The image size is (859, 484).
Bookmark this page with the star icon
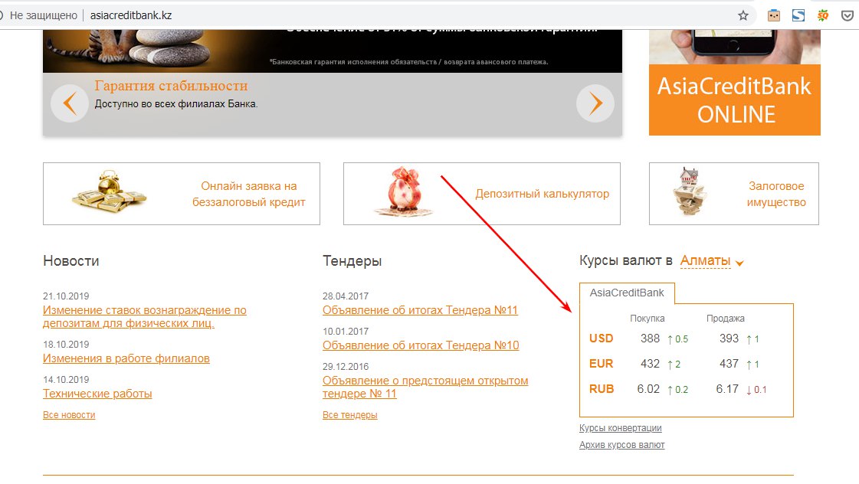click(x=743, y=15)
